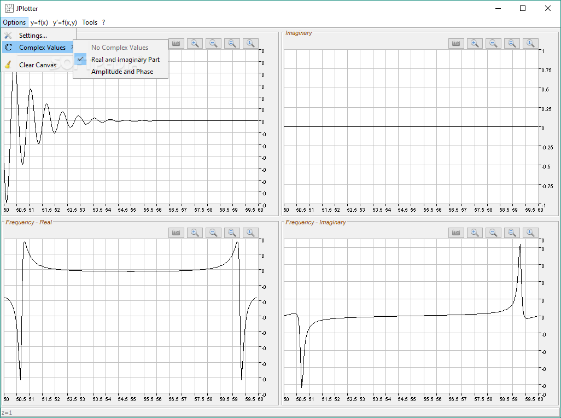Click the JPlotter app icon in the title bar
The width and height of the screenshot is (561, 418).
point(9,8)
